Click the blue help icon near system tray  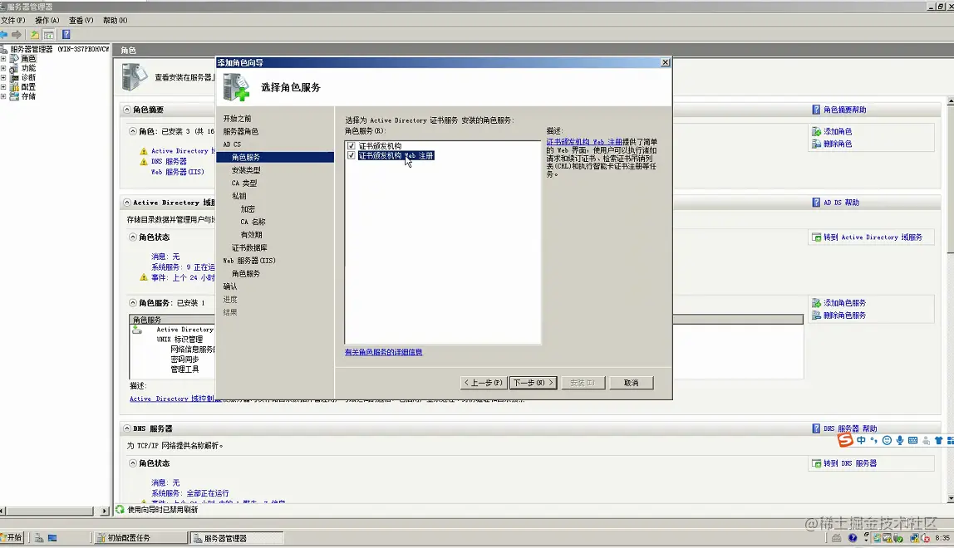pyautogui.click(x=853, y=538)
